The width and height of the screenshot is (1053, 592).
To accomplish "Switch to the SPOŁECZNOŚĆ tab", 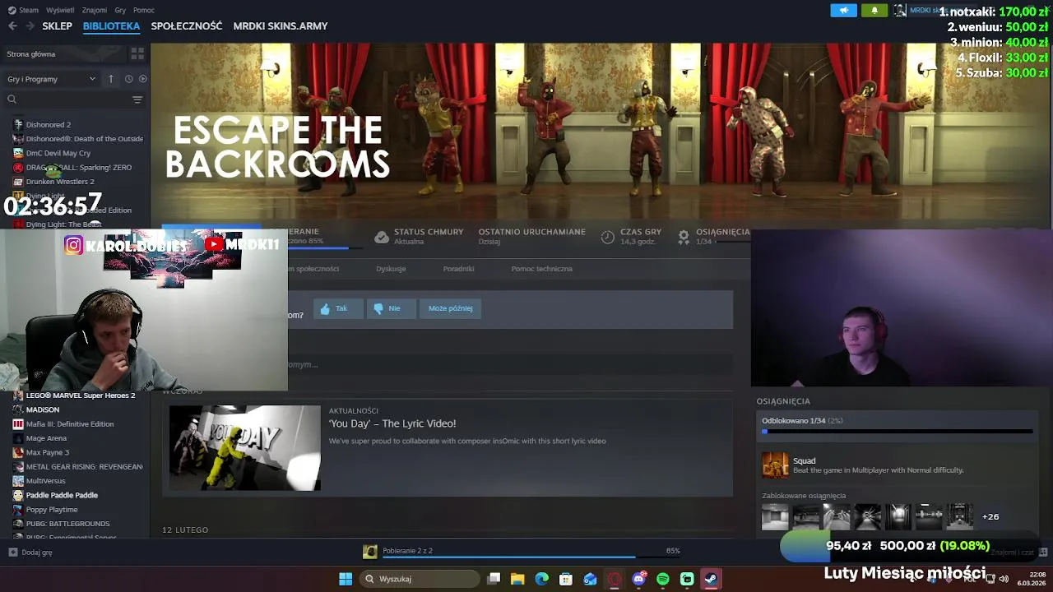I will 187,26.
